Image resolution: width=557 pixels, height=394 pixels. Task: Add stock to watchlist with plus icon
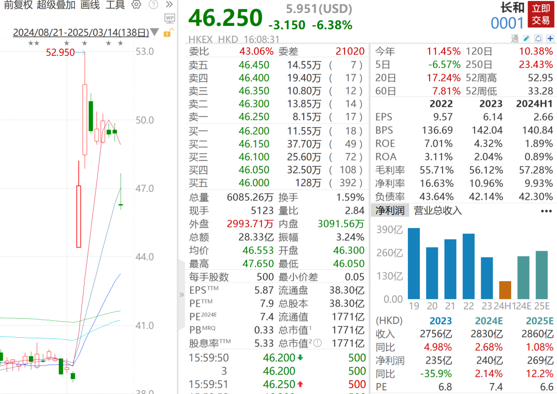pos(550,39)
